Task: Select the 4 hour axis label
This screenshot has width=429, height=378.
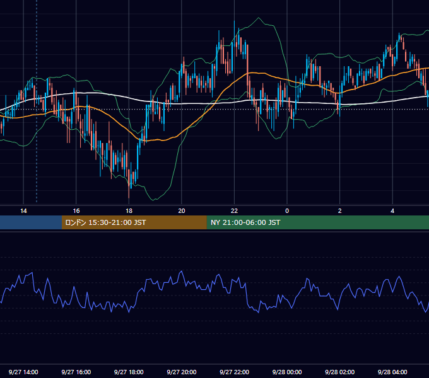Action: coord(392,211)
